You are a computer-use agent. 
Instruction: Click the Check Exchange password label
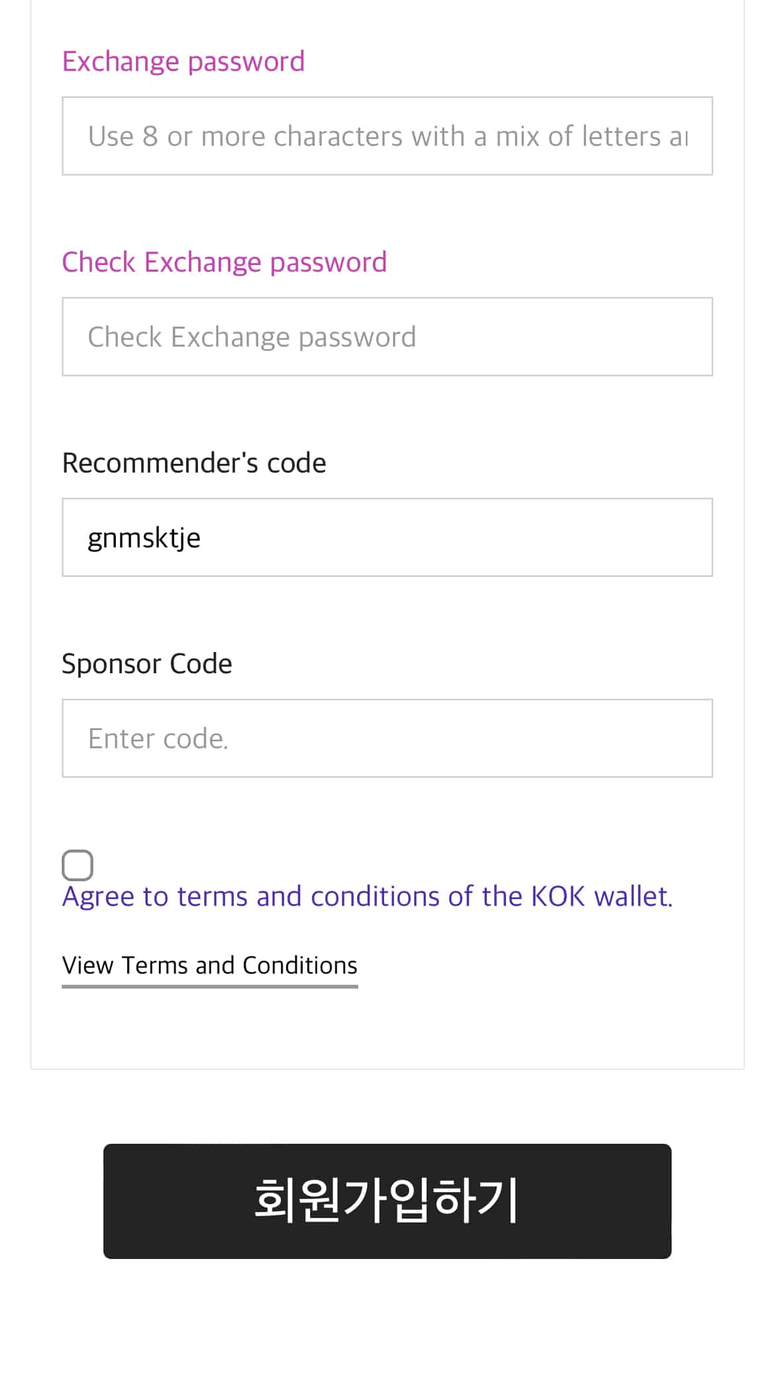pos(225,262)
